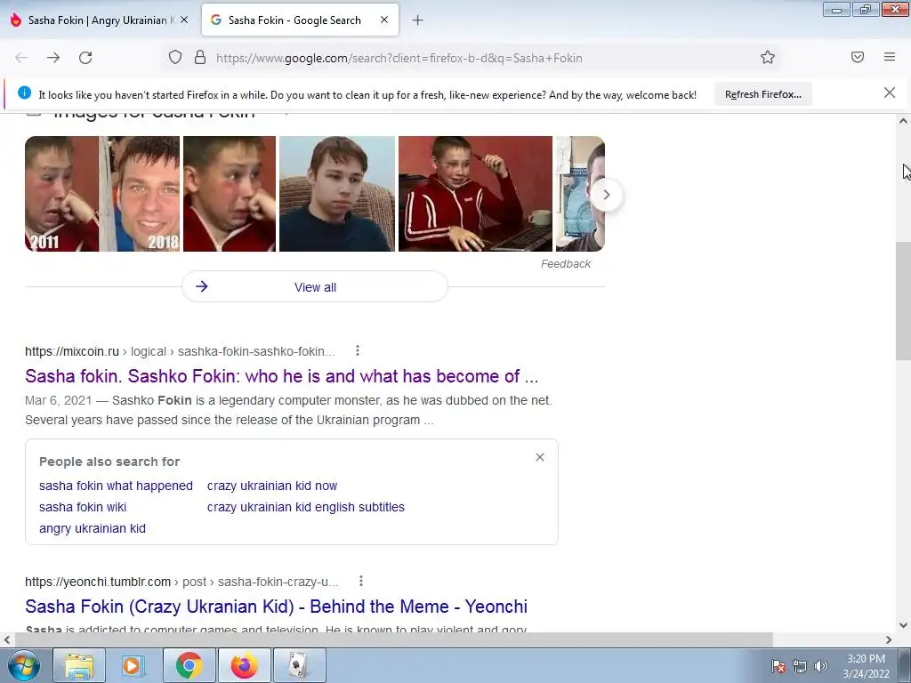The image size is (911, 683).
Task: Close the Angry Ukrainian Kid tab
Action: 184,20
